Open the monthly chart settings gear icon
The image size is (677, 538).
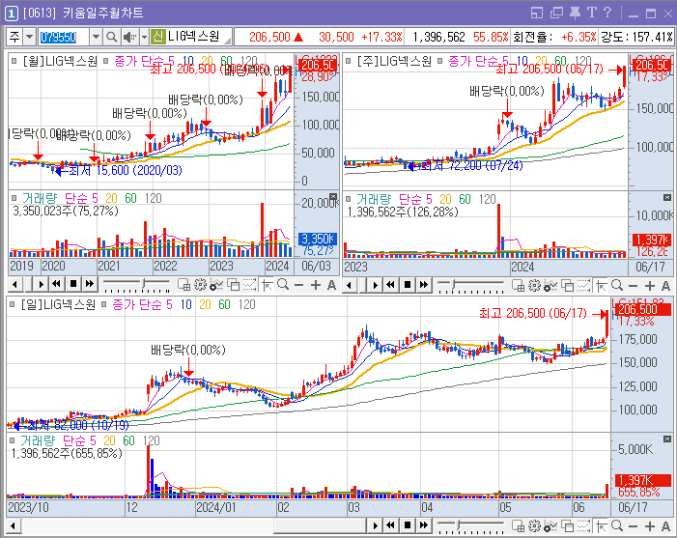tap(200, 285)
